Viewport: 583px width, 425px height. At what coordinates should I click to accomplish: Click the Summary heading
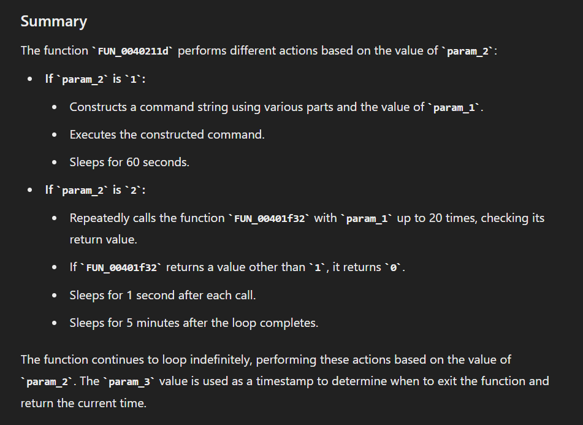tap(54, 21)
